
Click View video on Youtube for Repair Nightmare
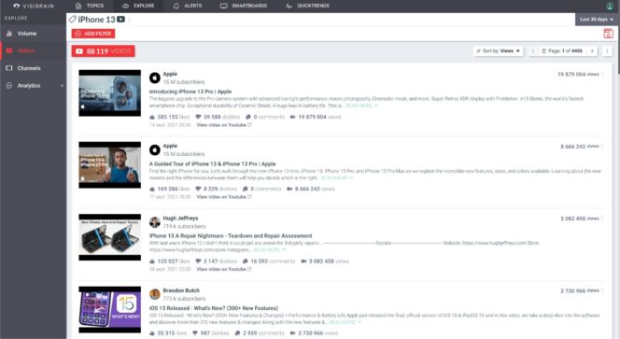point(224,269)
